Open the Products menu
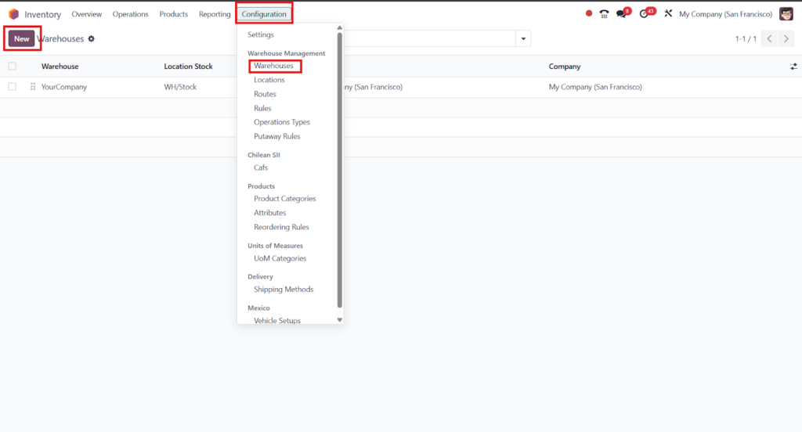 pos(173,14)
